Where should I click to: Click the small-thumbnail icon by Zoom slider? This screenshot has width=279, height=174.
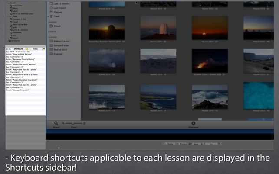[x=63, y=123]
